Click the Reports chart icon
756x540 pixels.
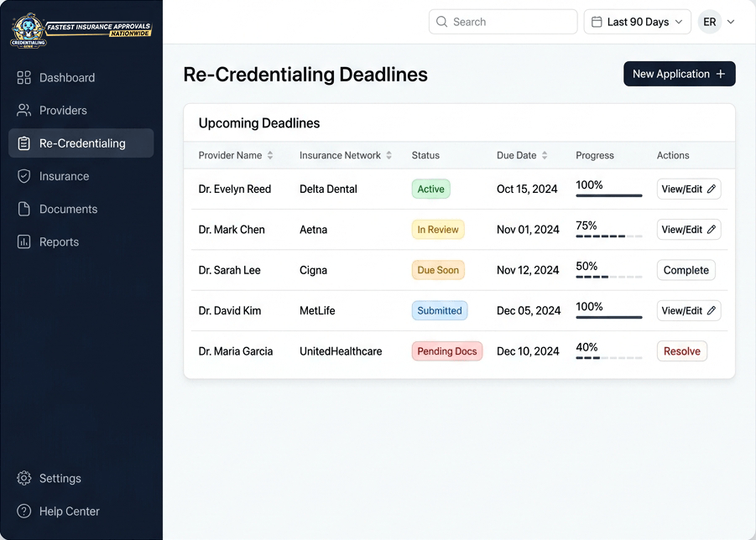point(23,241)
